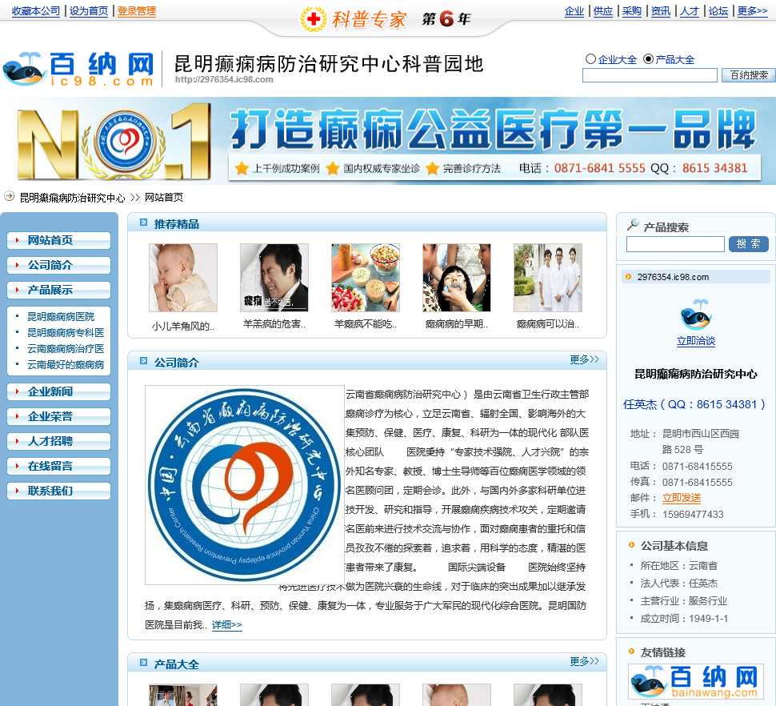Viewport: 776px width, 706px height.
Task: Click the food dishes product thumbnail
Action: pos(366,278)
